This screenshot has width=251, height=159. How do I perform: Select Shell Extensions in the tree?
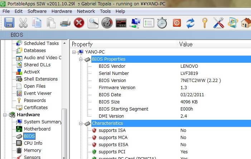coord(41,79)
